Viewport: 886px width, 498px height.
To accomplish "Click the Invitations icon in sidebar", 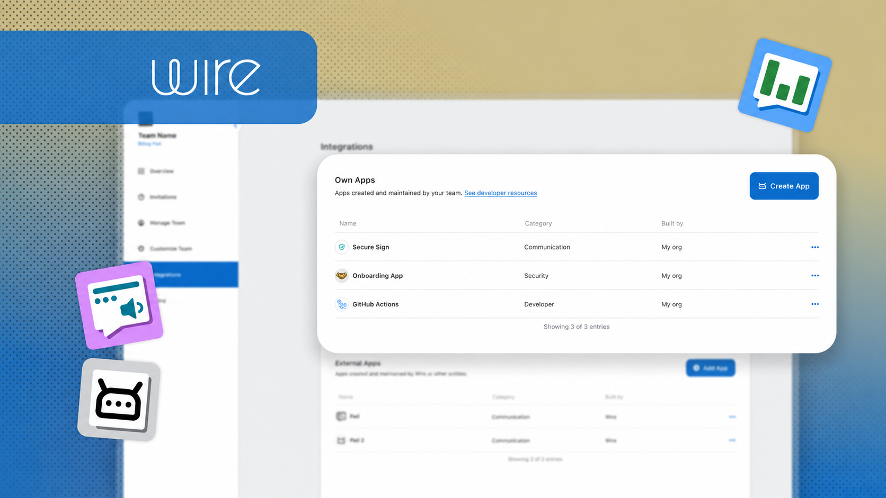I will tap(141, 197).
